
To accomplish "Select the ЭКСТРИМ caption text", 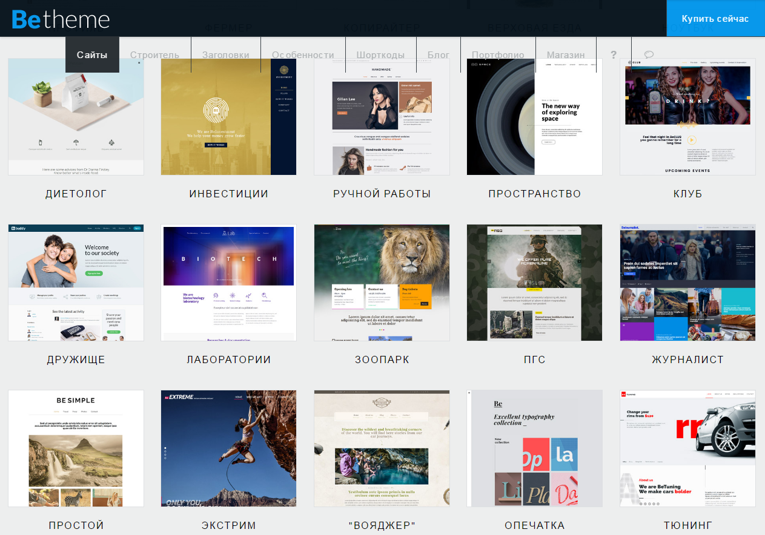I will [x=229, y=525].
